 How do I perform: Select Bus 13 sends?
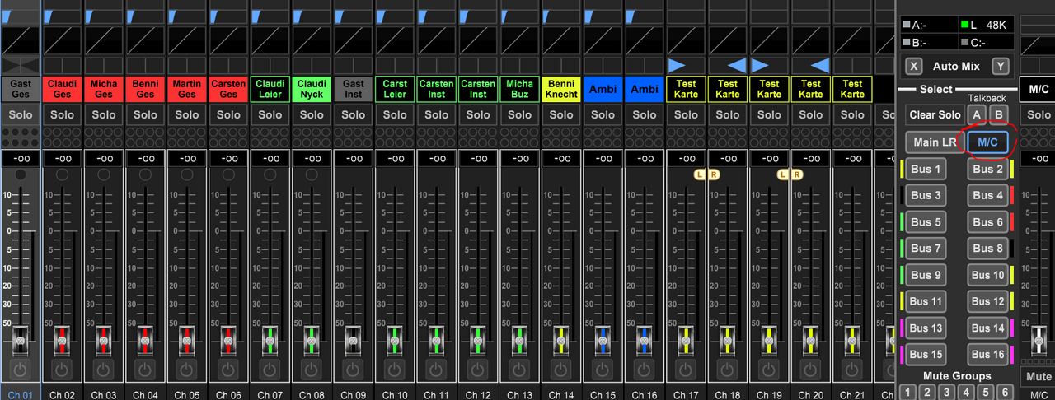[926, 328]
